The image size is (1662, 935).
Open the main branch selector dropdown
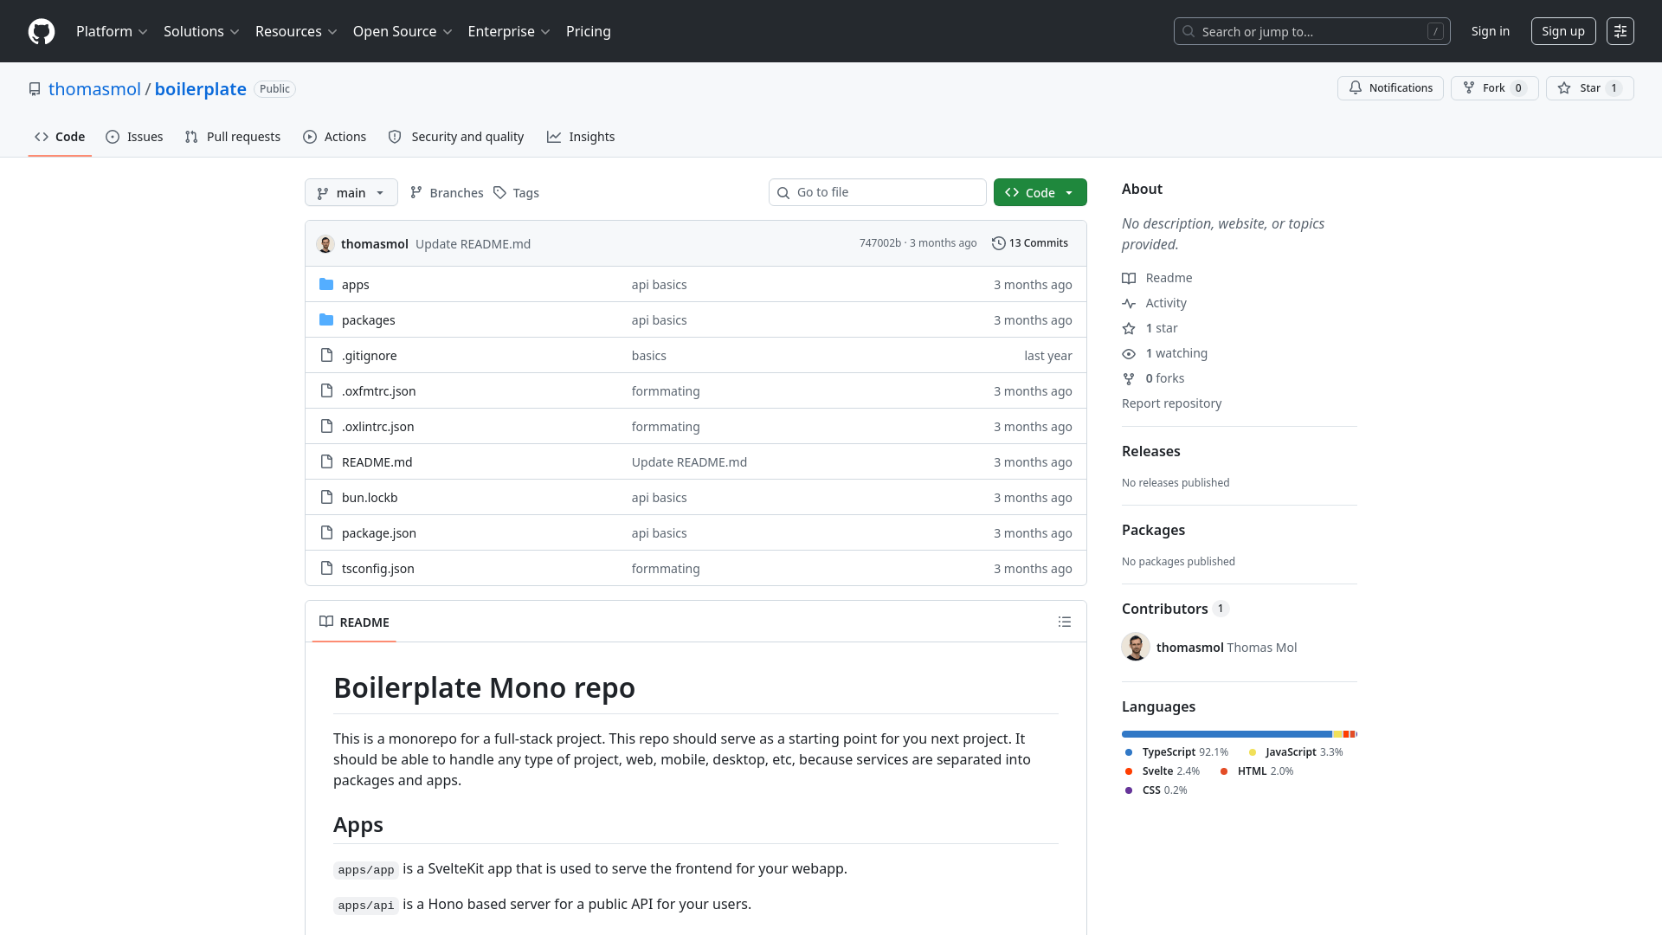click(x=351, y=192)
